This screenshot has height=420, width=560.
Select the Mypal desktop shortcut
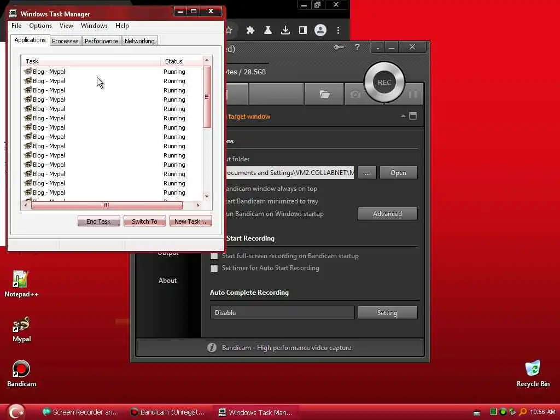click(x=21, y=330)
